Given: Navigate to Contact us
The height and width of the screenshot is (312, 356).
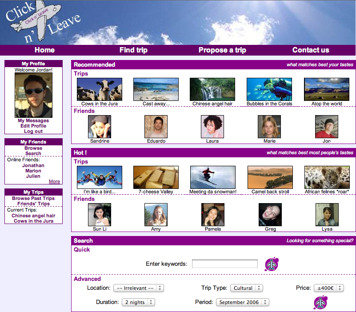Looking at the screenshot, I should (x=311, y=50).
